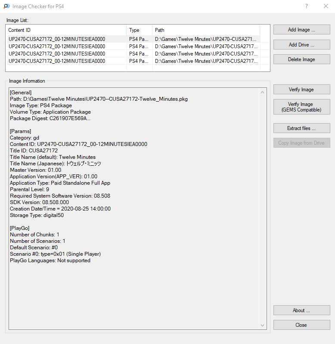Click PlayGo Languages: Not supported line

coord(50,260)
